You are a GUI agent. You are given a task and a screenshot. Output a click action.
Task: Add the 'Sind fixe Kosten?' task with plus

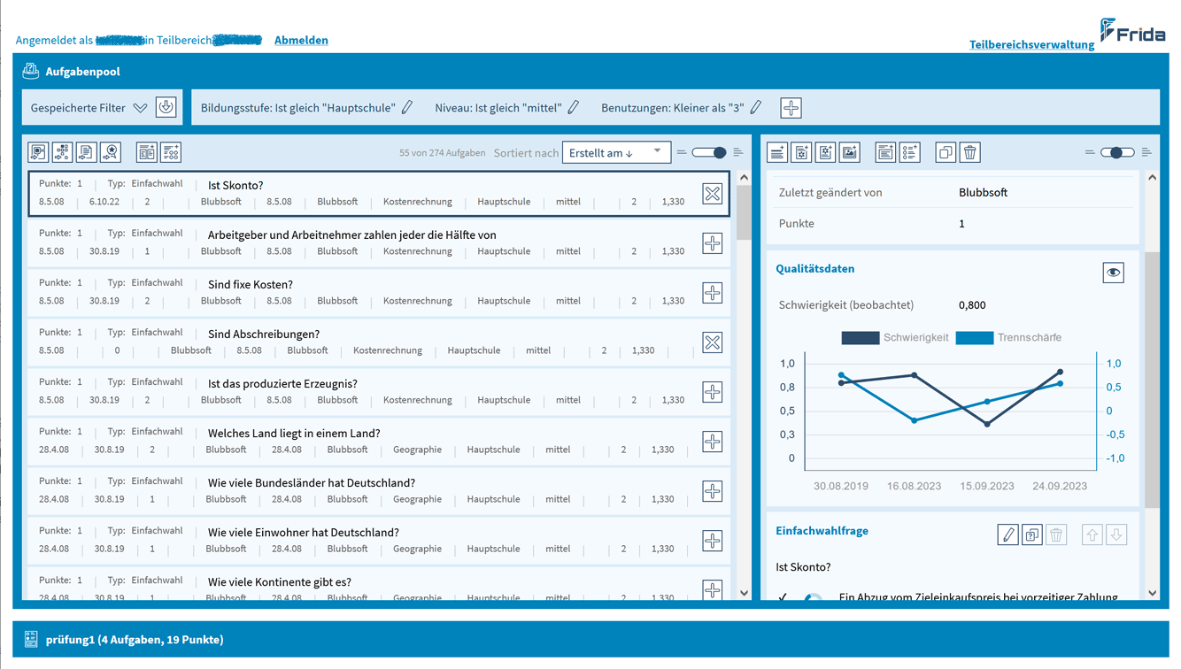[712, 293]
